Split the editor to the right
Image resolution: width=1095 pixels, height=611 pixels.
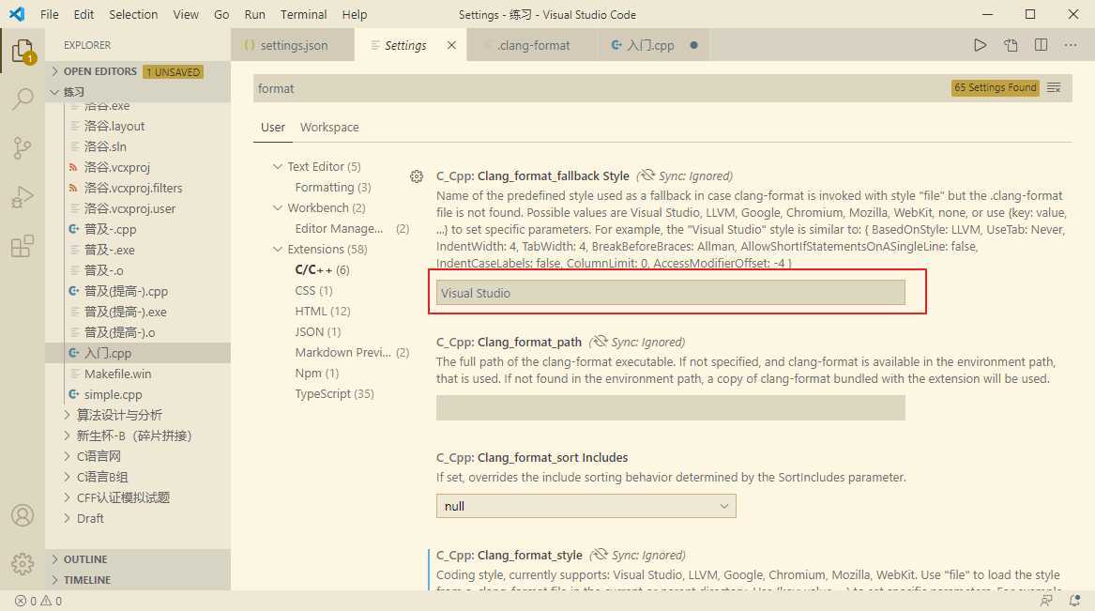1041,45
